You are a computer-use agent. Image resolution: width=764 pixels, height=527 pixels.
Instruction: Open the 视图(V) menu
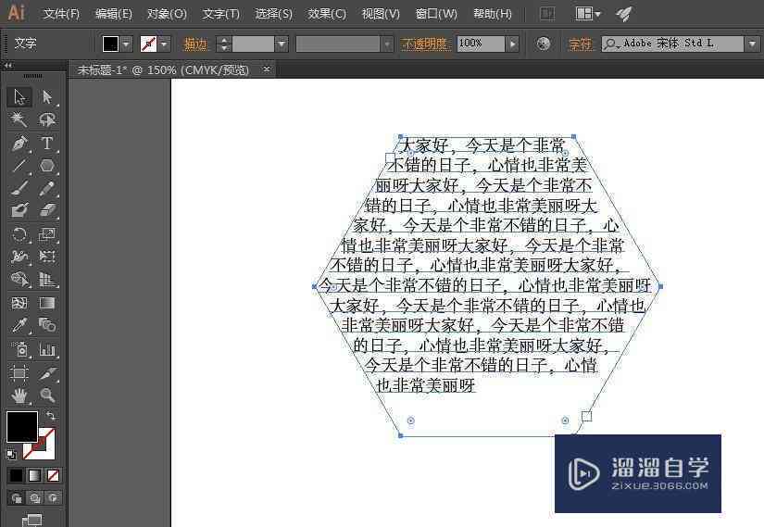pos(381,14)
